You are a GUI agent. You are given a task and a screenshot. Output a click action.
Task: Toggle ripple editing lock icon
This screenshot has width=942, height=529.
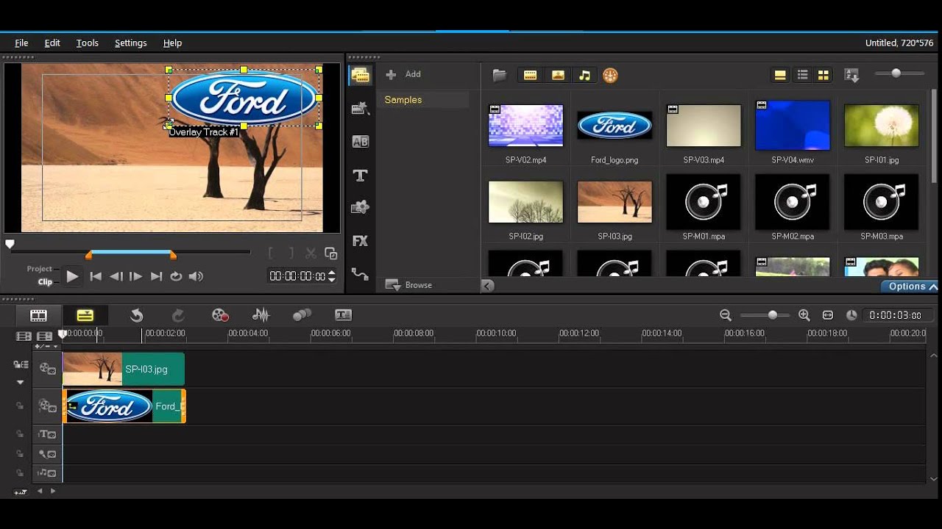21,364
